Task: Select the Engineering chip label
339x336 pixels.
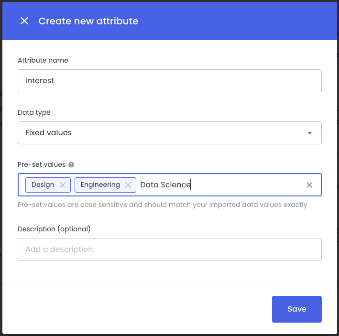Action: pos(100,185)
